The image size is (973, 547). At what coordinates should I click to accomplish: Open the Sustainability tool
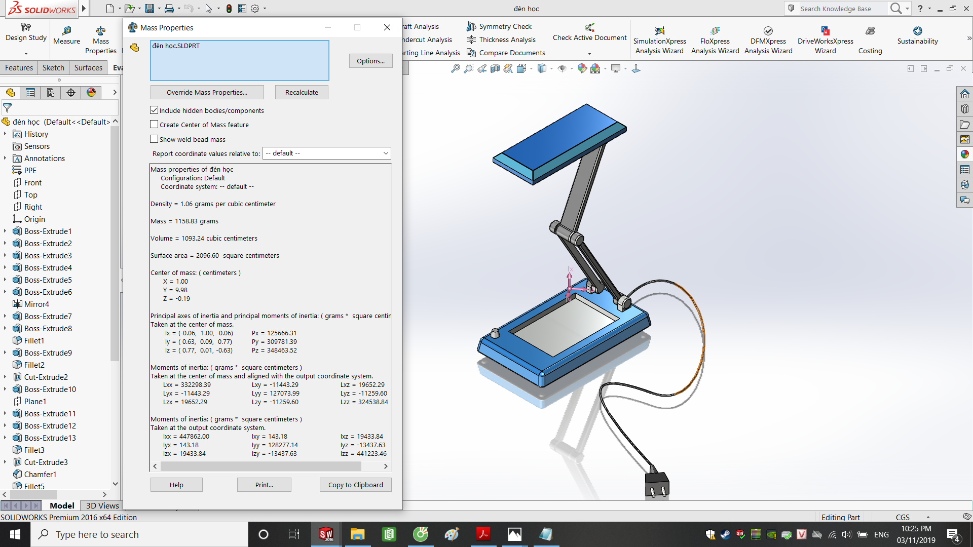point(917,35)
